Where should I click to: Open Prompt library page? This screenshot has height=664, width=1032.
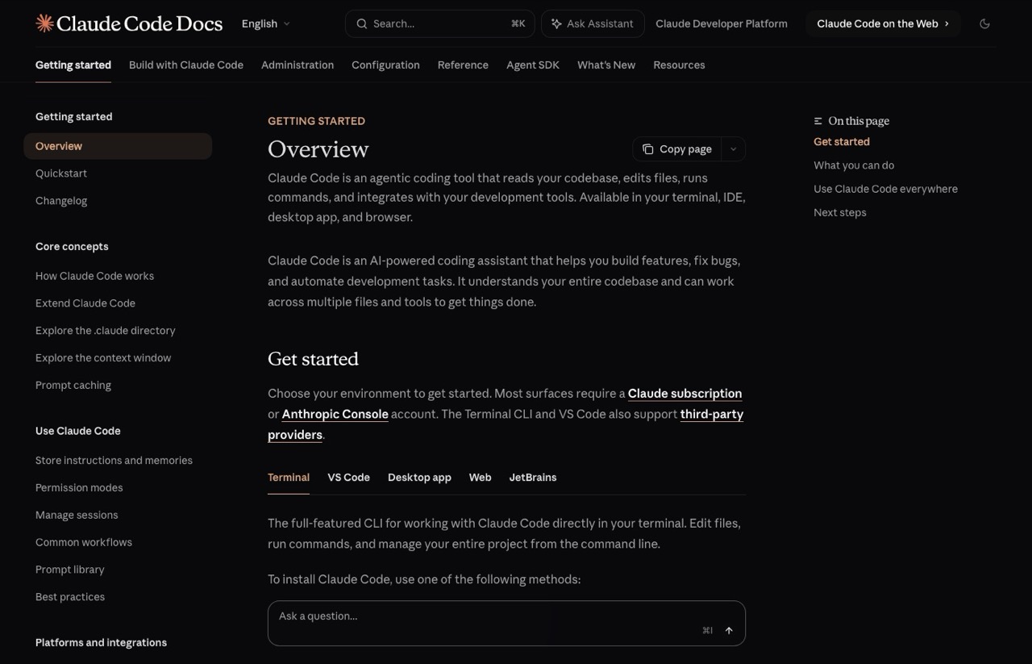point(70,570)
